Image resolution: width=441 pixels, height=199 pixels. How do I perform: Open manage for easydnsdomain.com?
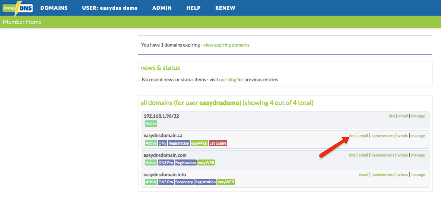(x=418, y=155)
